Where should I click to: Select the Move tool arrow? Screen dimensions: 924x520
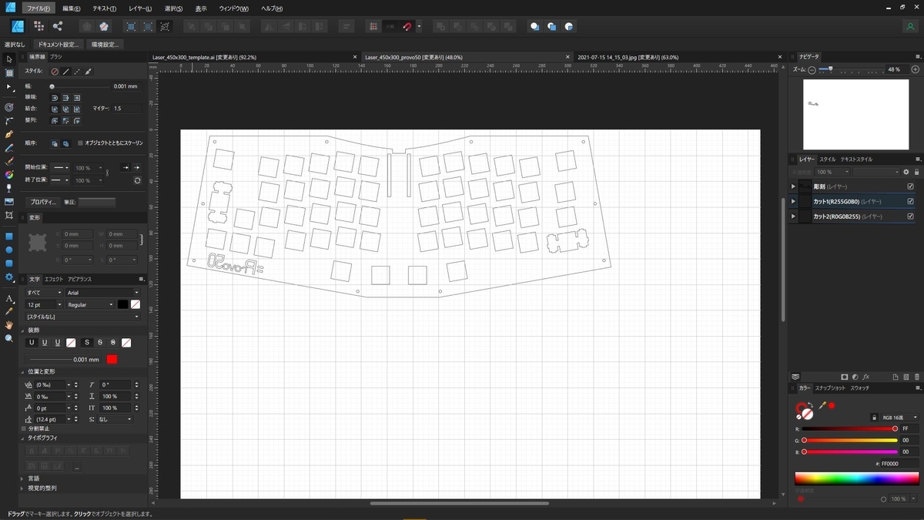point(9,59)
